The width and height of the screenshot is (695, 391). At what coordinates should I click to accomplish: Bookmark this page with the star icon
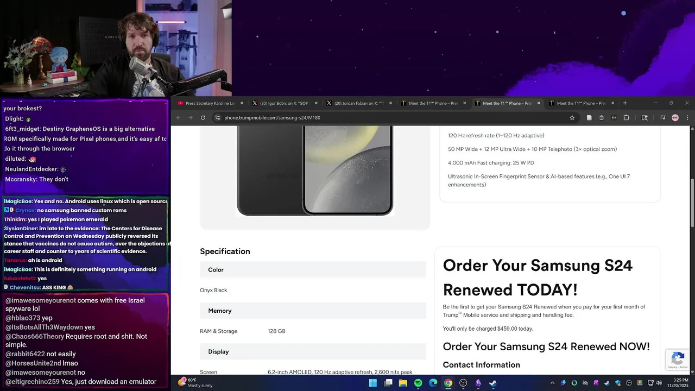coord(572,117)
